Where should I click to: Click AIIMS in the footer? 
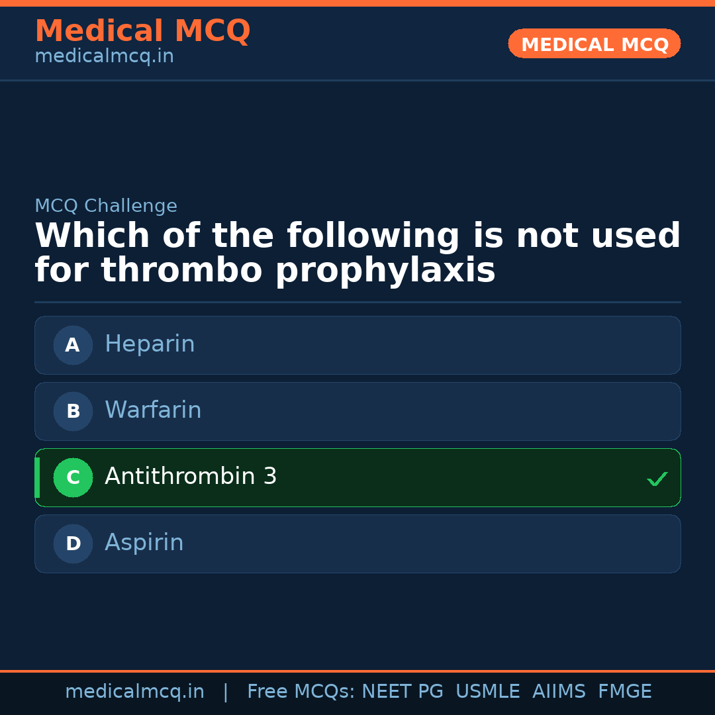(x=559, y=692)
